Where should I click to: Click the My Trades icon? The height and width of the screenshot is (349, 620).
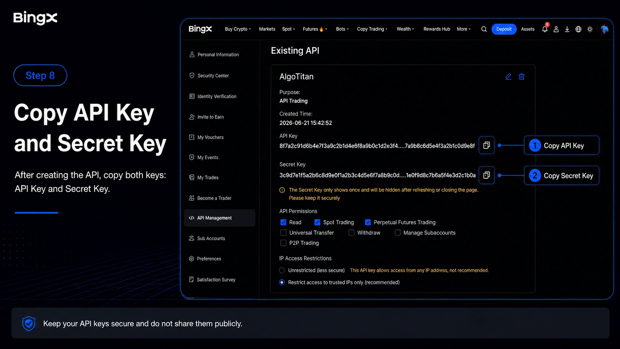point(192,177)
